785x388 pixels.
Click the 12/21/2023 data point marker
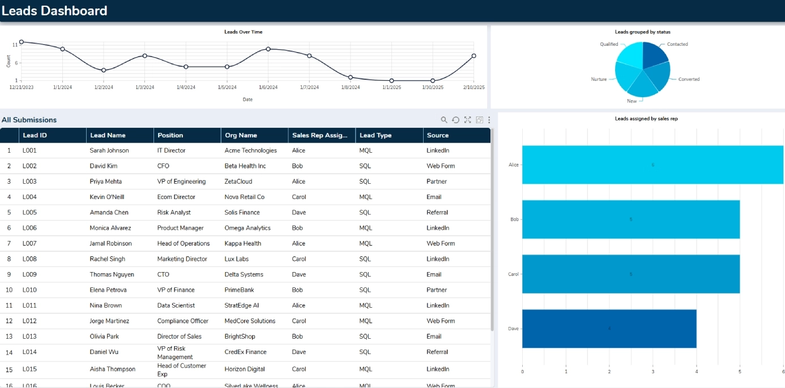point(22,42)
